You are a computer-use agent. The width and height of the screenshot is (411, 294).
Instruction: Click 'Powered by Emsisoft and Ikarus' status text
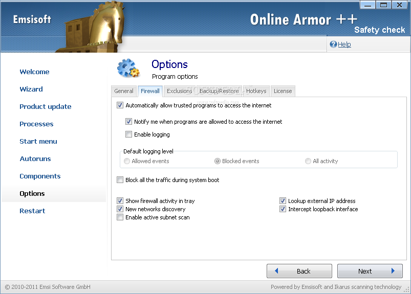336,287
